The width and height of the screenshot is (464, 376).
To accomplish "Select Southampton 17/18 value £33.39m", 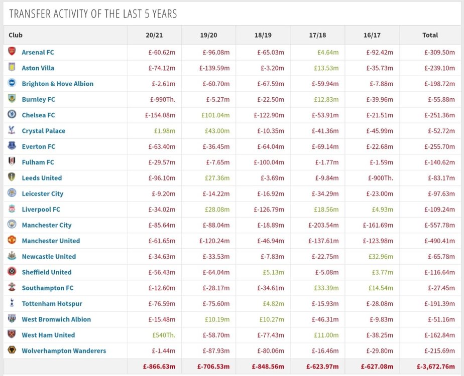I will 326,288.
